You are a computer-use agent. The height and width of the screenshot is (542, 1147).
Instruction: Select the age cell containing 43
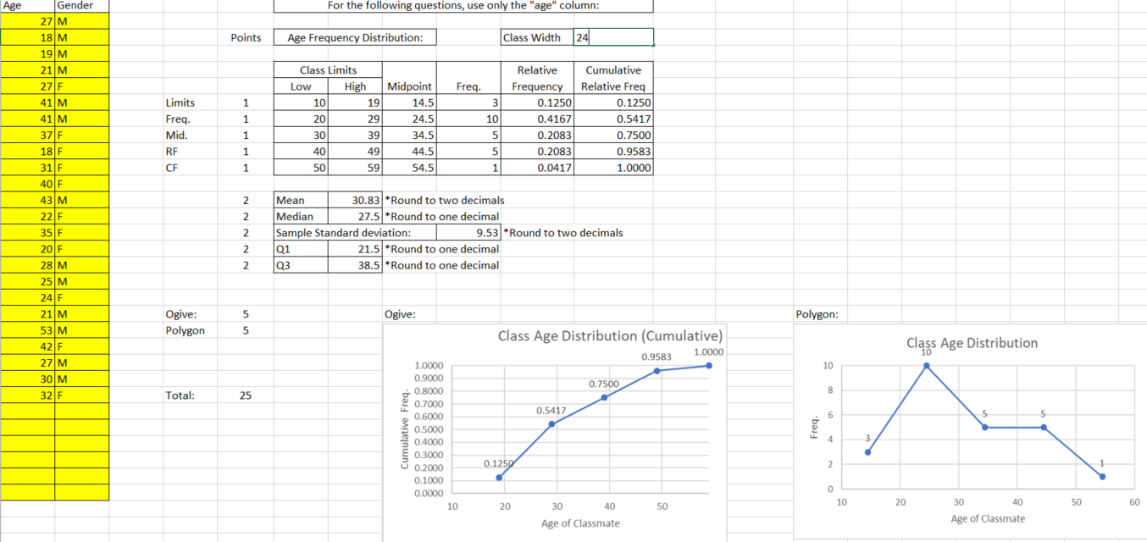(28, 201)
